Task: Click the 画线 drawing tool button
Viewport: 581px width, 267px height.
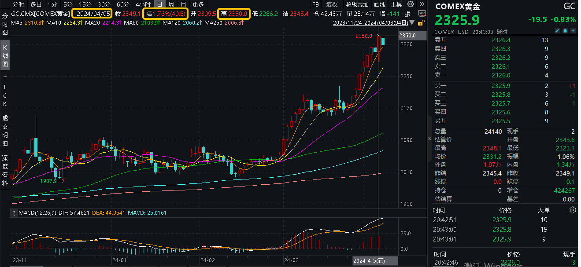Action: 379,4
